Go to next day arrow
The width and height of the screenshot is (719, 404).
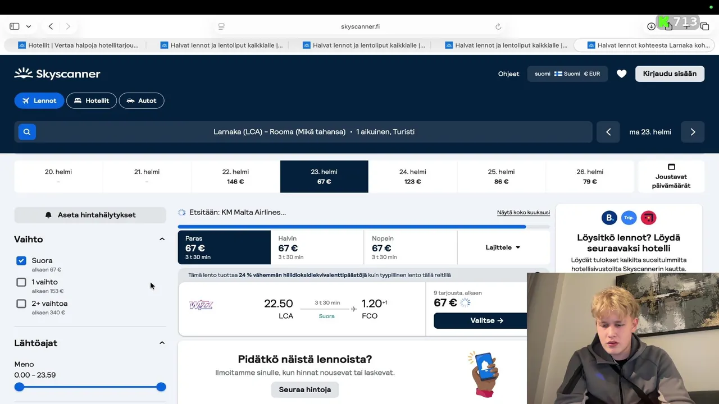point(693,132)
